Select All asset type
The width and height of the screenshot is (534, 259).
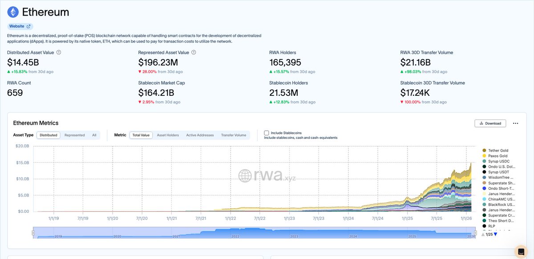pos(94,135)
